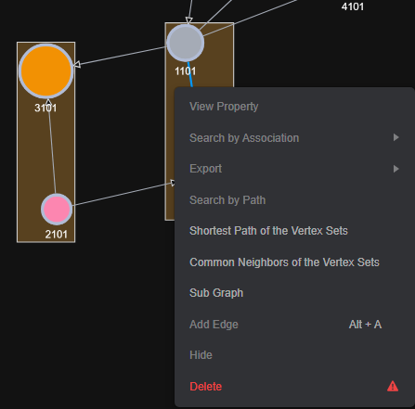Click the edge connecting 2101 to 3101
This screenshot has width=415, height=409.
click(x=52, y=148)
